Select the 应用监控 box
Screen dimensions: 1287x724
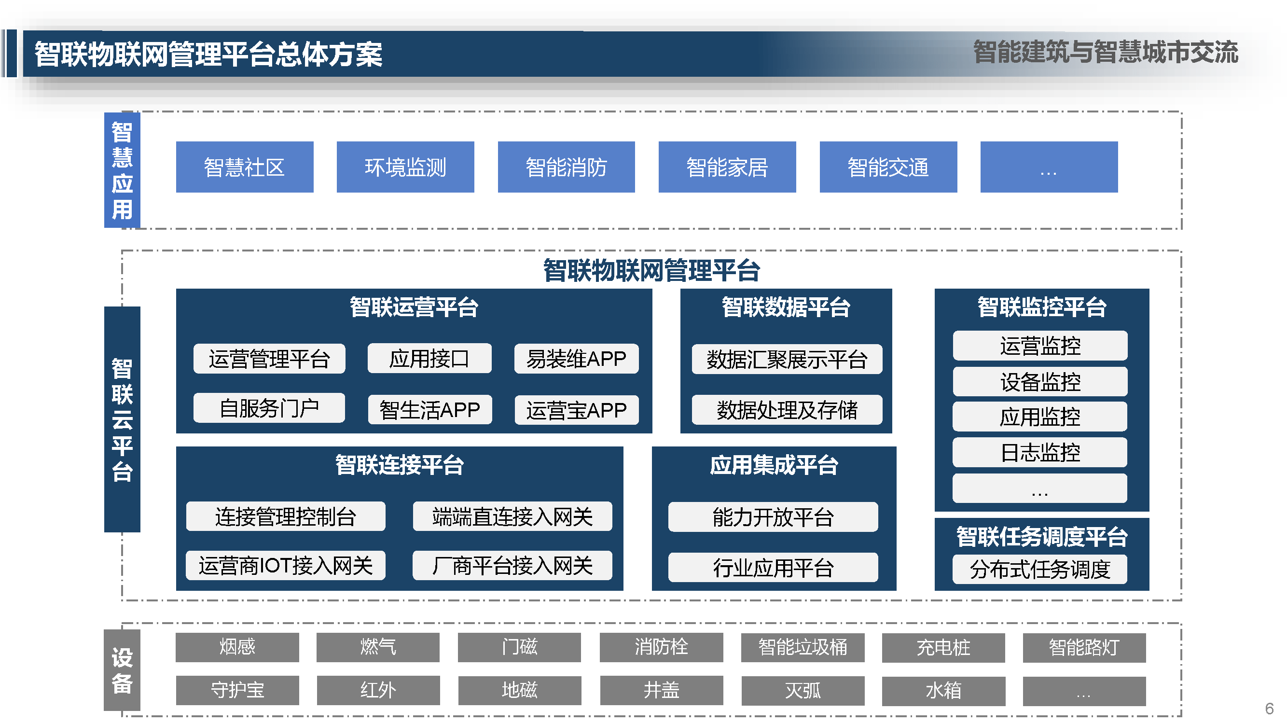pos(1040,417)
